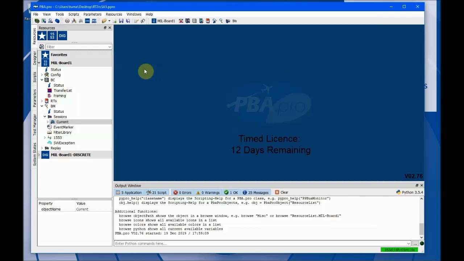Open the View menu

(x=47, y=14)
